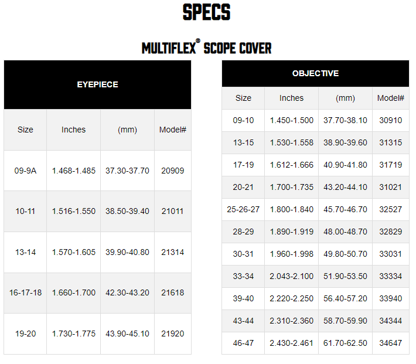Select eyepiece model number 20909
This screenshot has width=416, height=364.
click(173, 171)
